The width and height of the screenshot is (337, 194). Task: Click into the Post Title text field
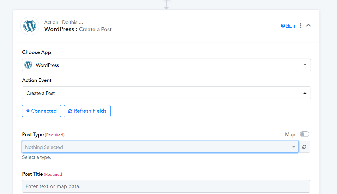(166, 186)
